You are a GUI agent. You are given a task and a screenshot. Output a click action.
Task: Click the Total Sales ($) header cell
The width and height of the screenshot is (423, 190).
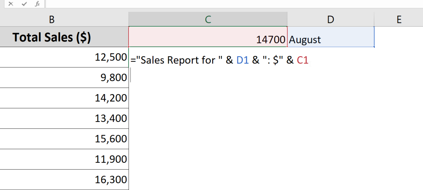(52, 37)
